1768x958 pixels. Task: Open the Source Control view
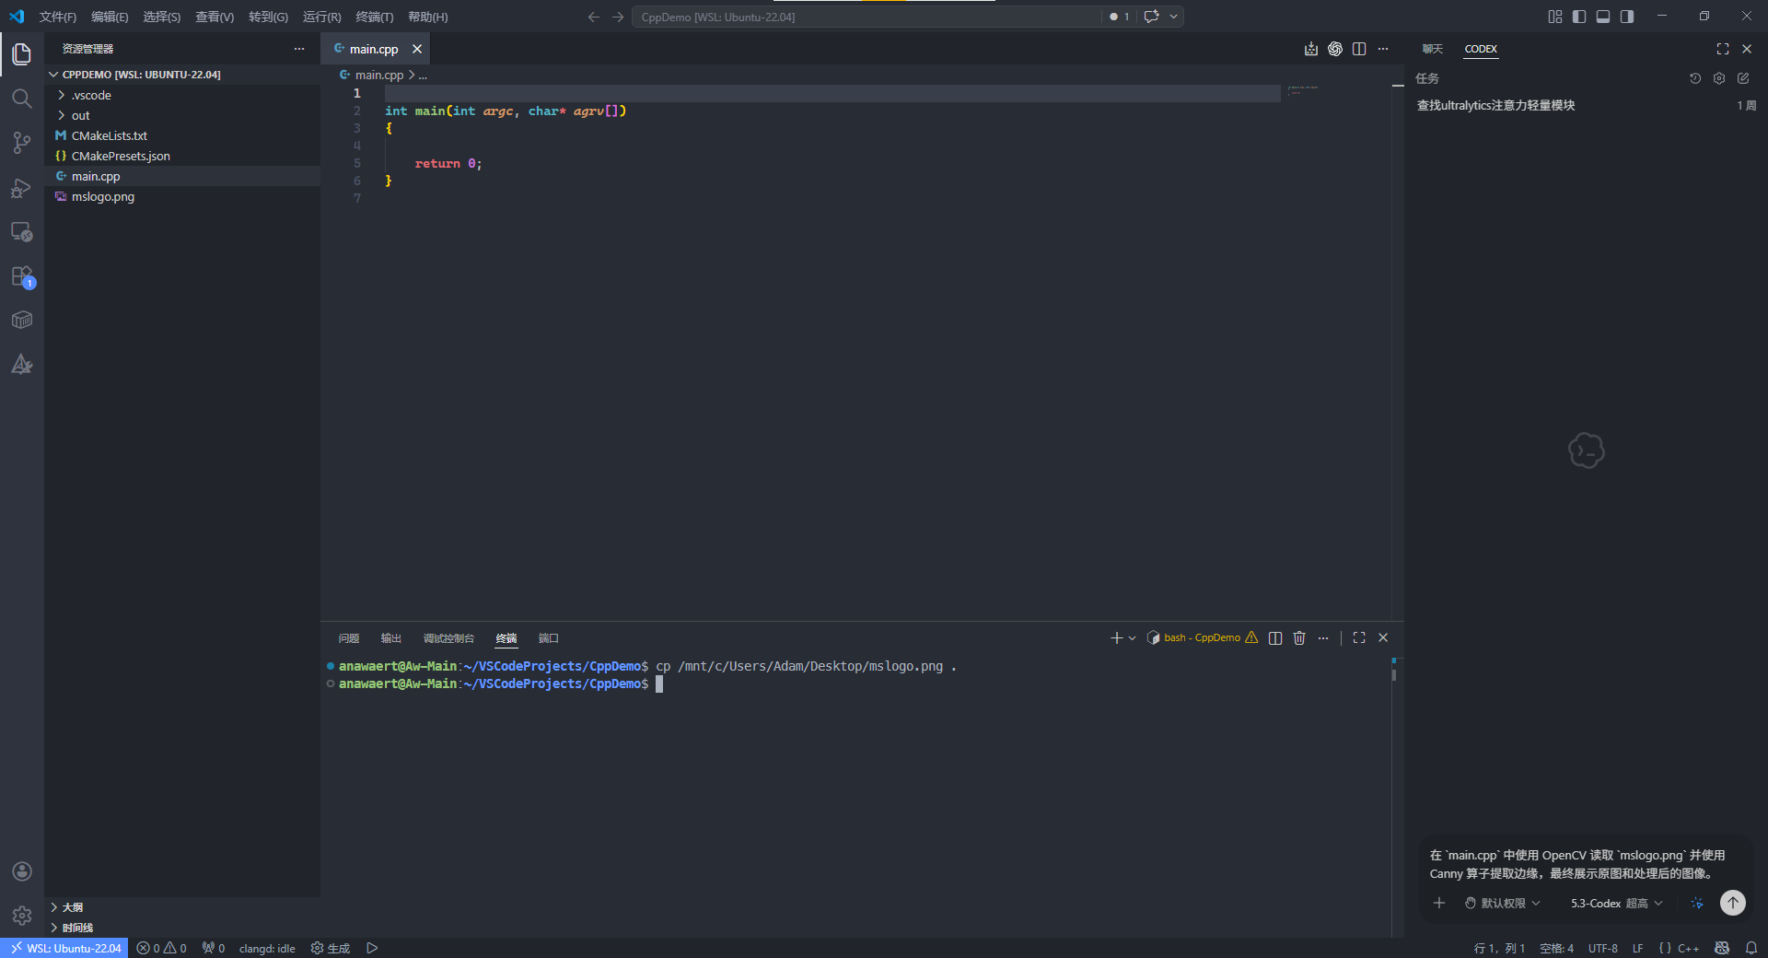point(22,143)
